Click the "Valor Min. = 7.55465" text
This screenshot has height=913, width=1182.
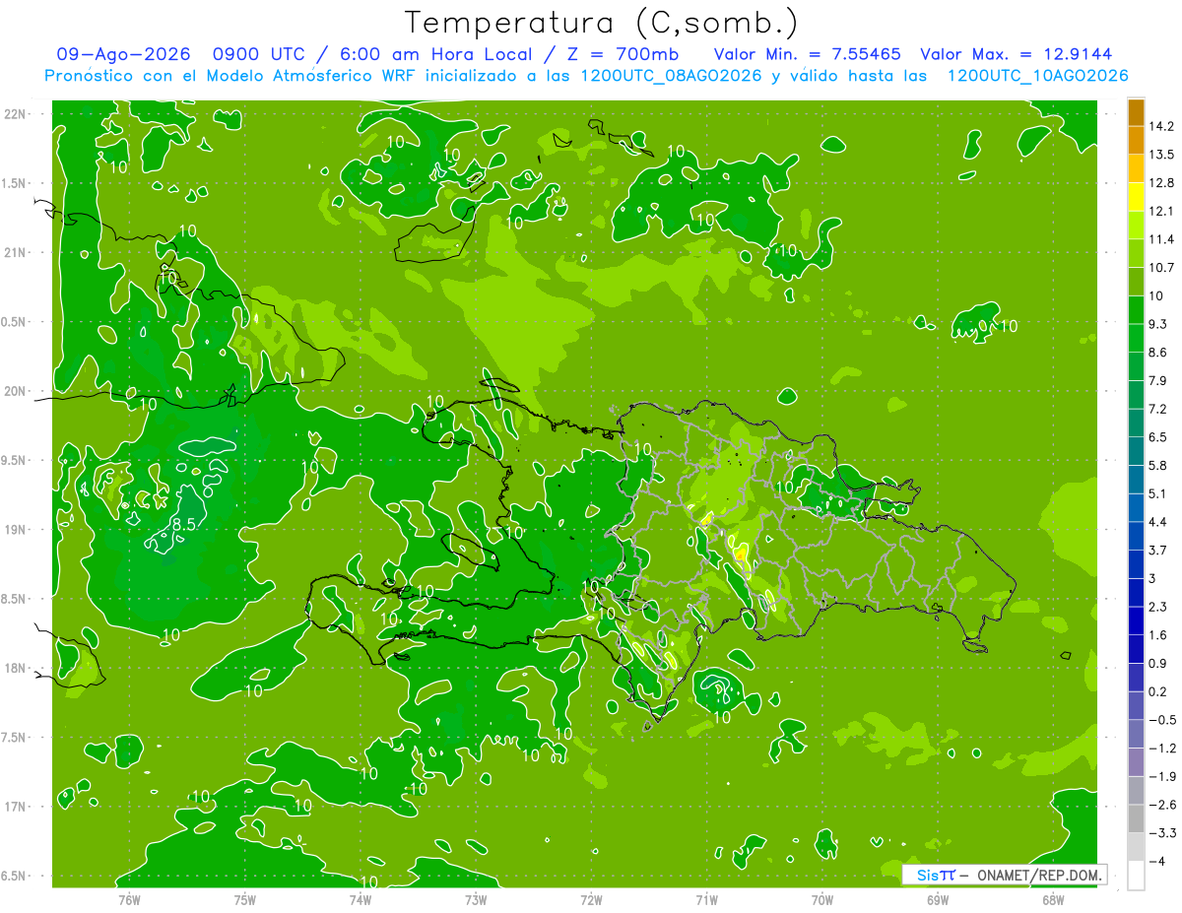(x=807, y=55)
